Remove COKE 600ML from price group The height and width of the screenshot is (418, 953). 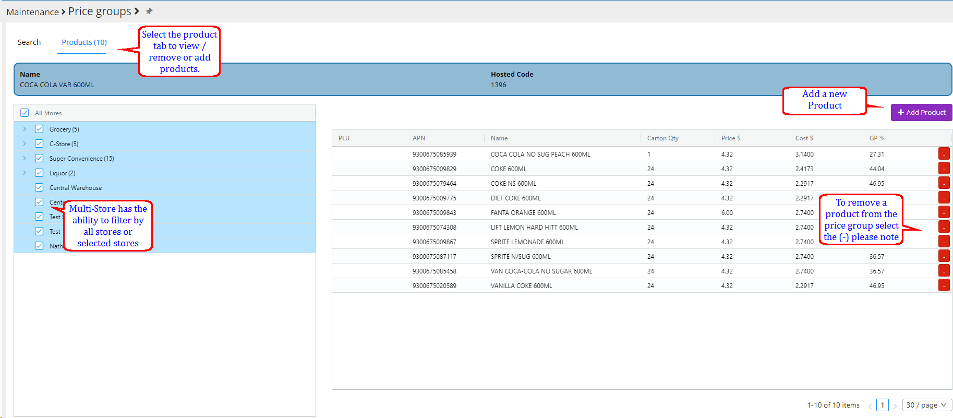944,169
